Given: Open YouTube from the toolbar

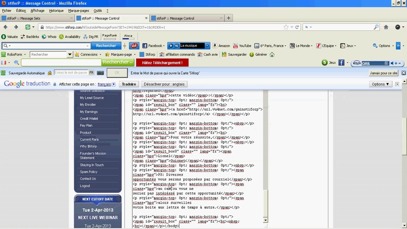Looking at the screenshot, I should (x=242, y=46).
